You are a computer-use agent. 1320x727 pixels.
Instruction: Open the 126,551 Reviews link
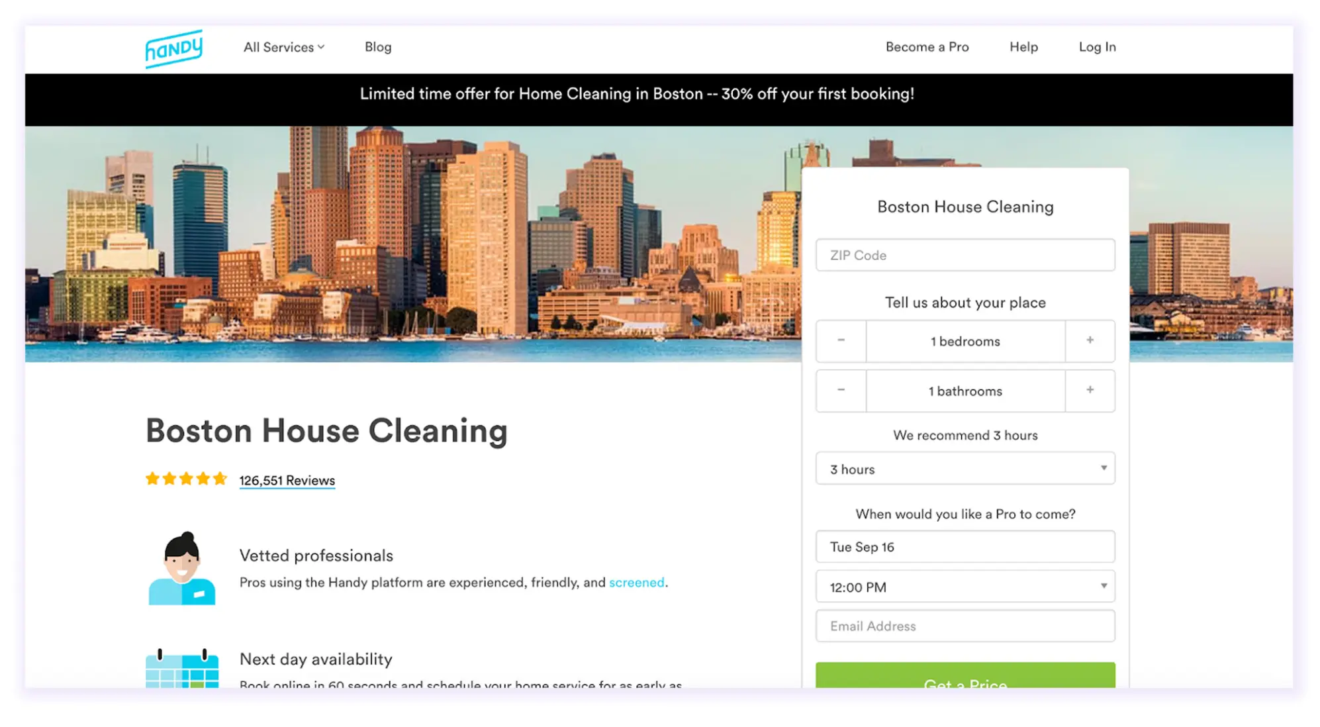(x=286, y=481)
